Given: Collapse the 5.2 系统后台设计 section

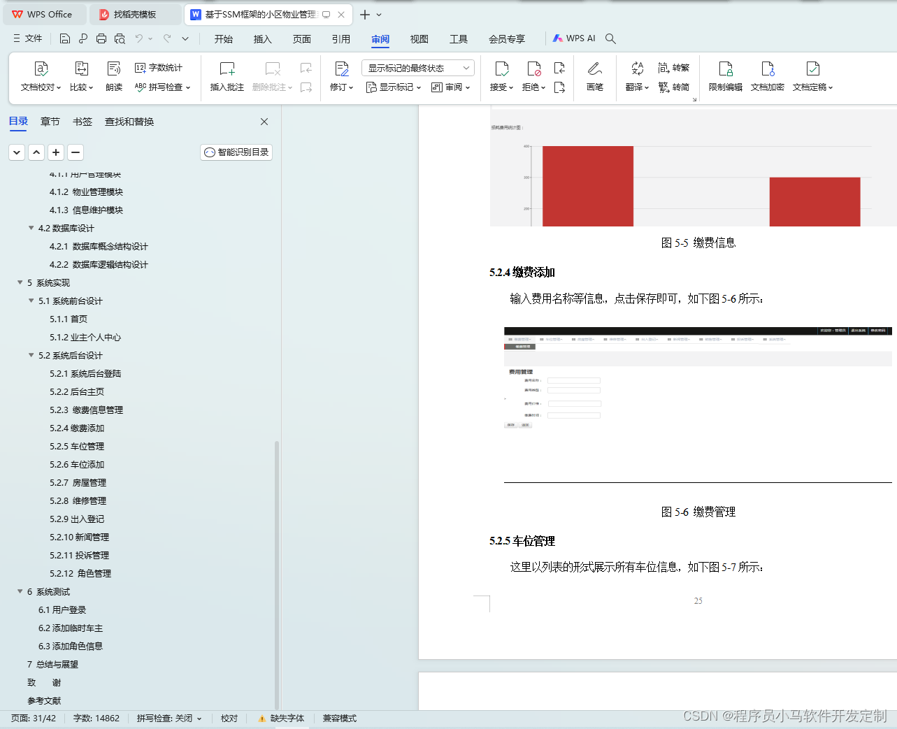Looking at the screenshot, I should [31, 355].
